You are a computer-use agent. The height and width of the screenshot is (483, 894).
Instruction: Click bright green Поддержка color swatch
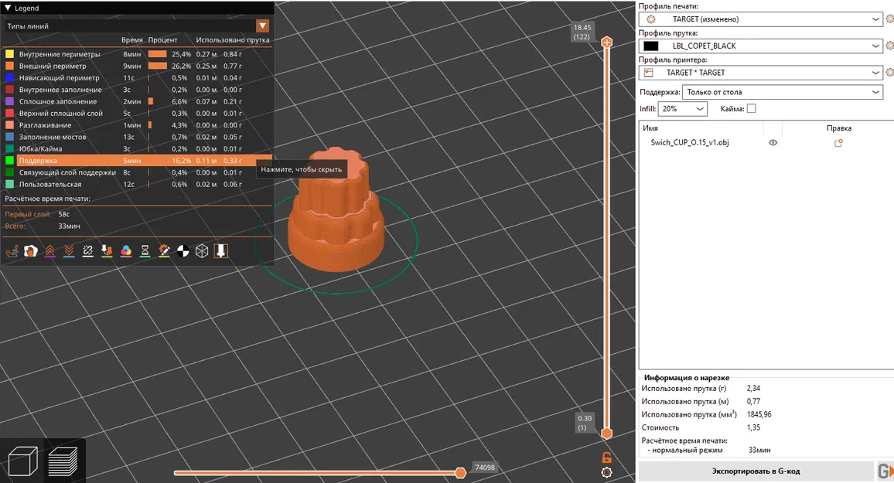pyautogui.click(x=10, y=161)
